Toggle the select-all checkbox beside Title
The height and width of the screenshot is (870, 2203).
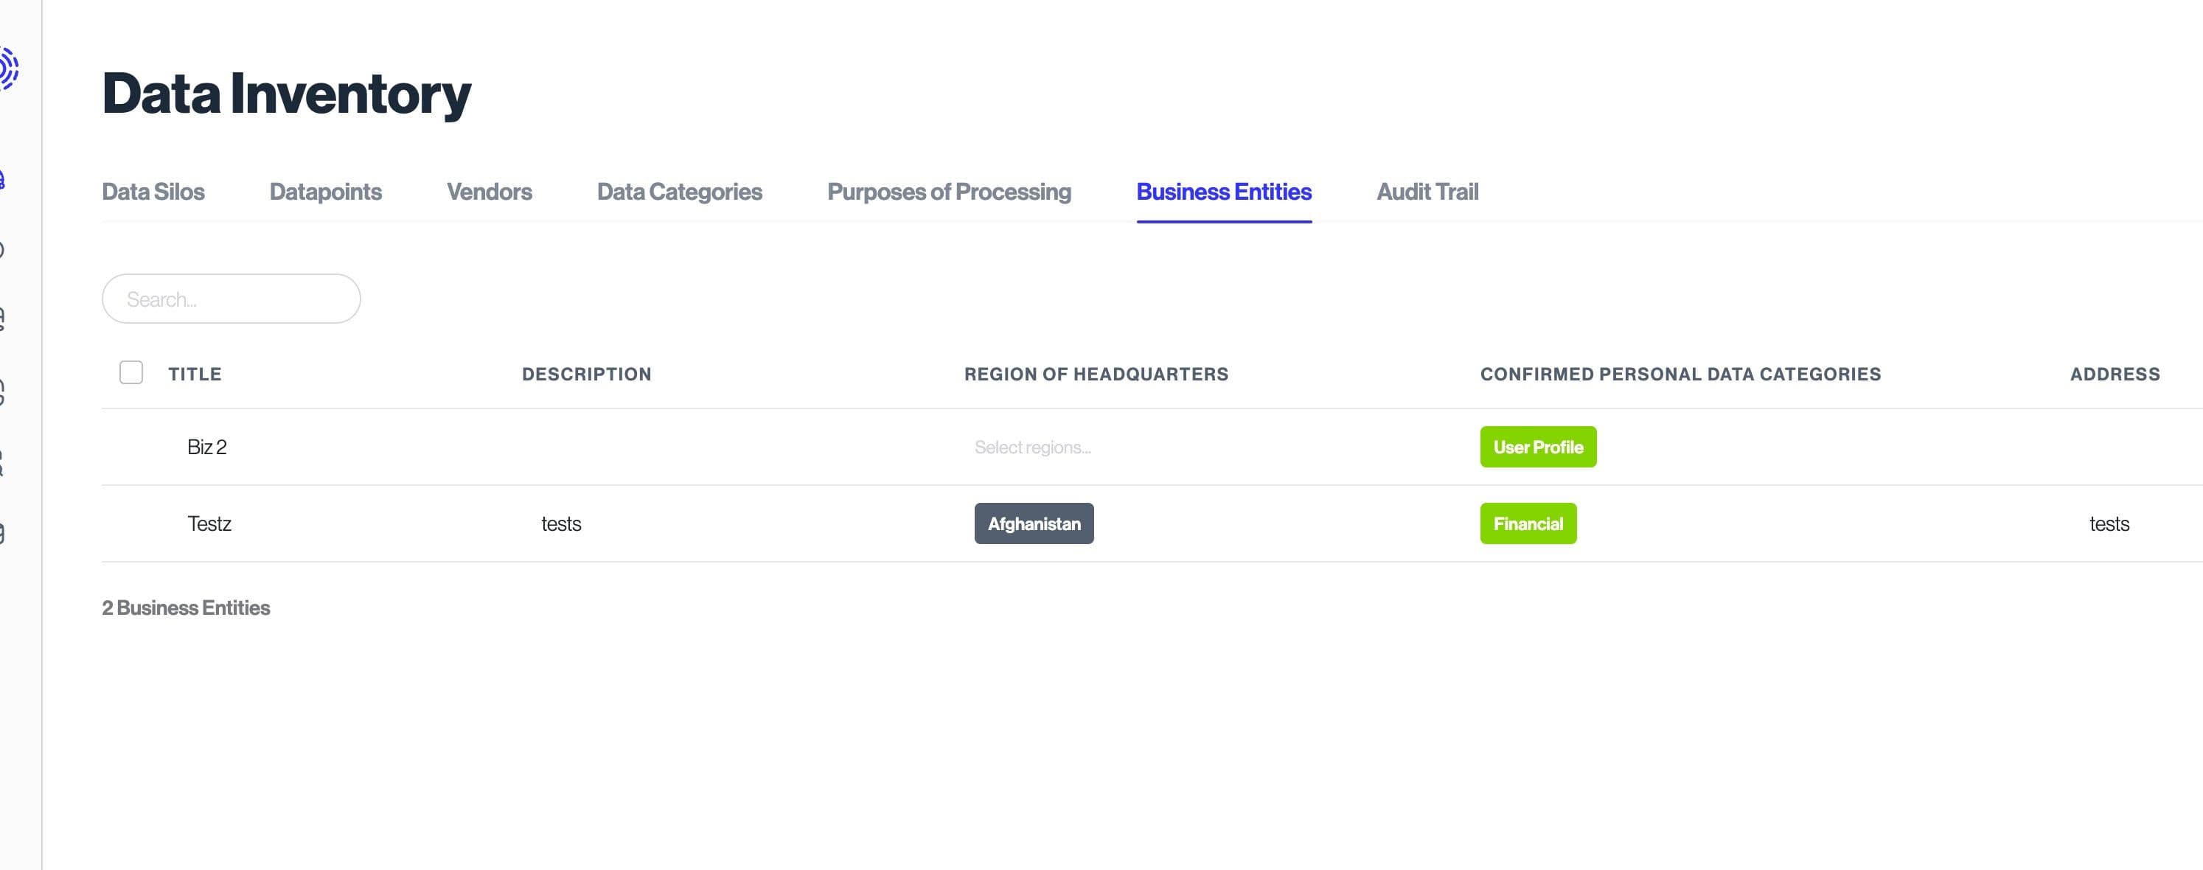[x=130, y=373]
